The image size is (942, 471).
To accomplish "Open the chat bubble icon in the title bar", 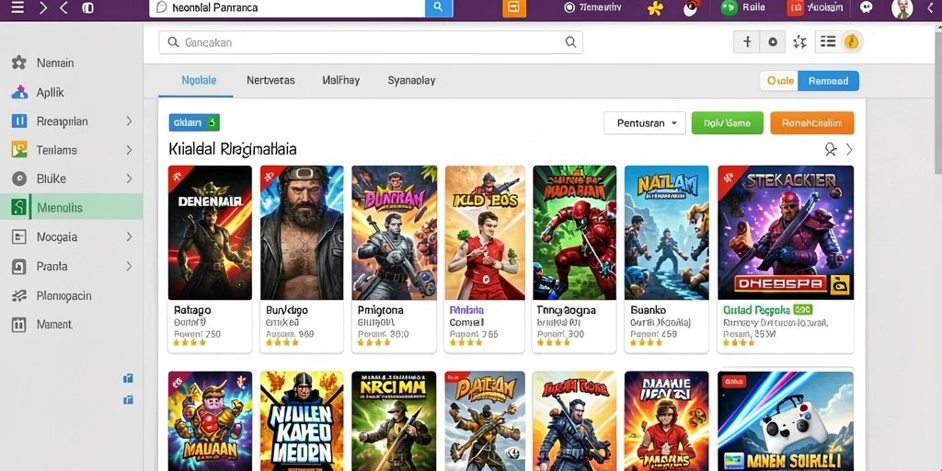I will click(x=867, y=7).
